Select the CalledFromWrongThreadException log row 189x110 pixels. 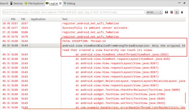[x=94, y=45]
